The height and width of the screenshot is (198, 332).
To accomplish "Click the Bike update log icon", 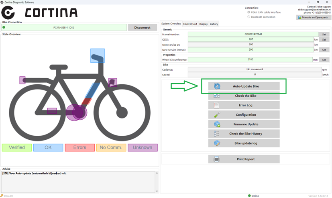I will click(x=217, y=143).
